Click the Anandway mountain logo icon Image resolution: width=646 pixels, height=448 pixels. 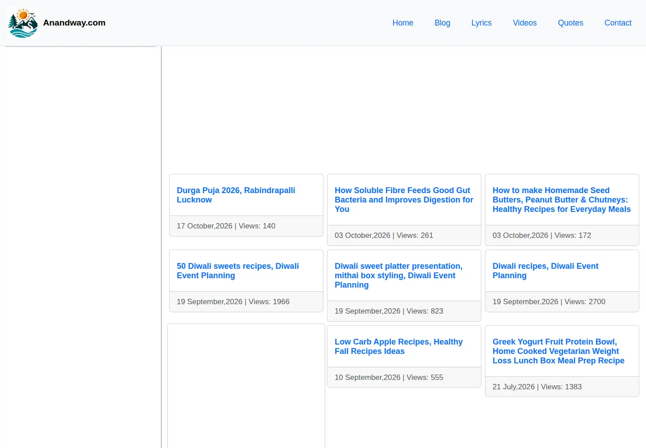[x=23, y=23]
